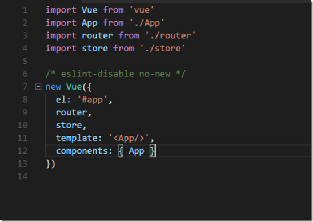Click Vue constructor name on line 7
Screen dimensions: 313x222
pos(74,87)
